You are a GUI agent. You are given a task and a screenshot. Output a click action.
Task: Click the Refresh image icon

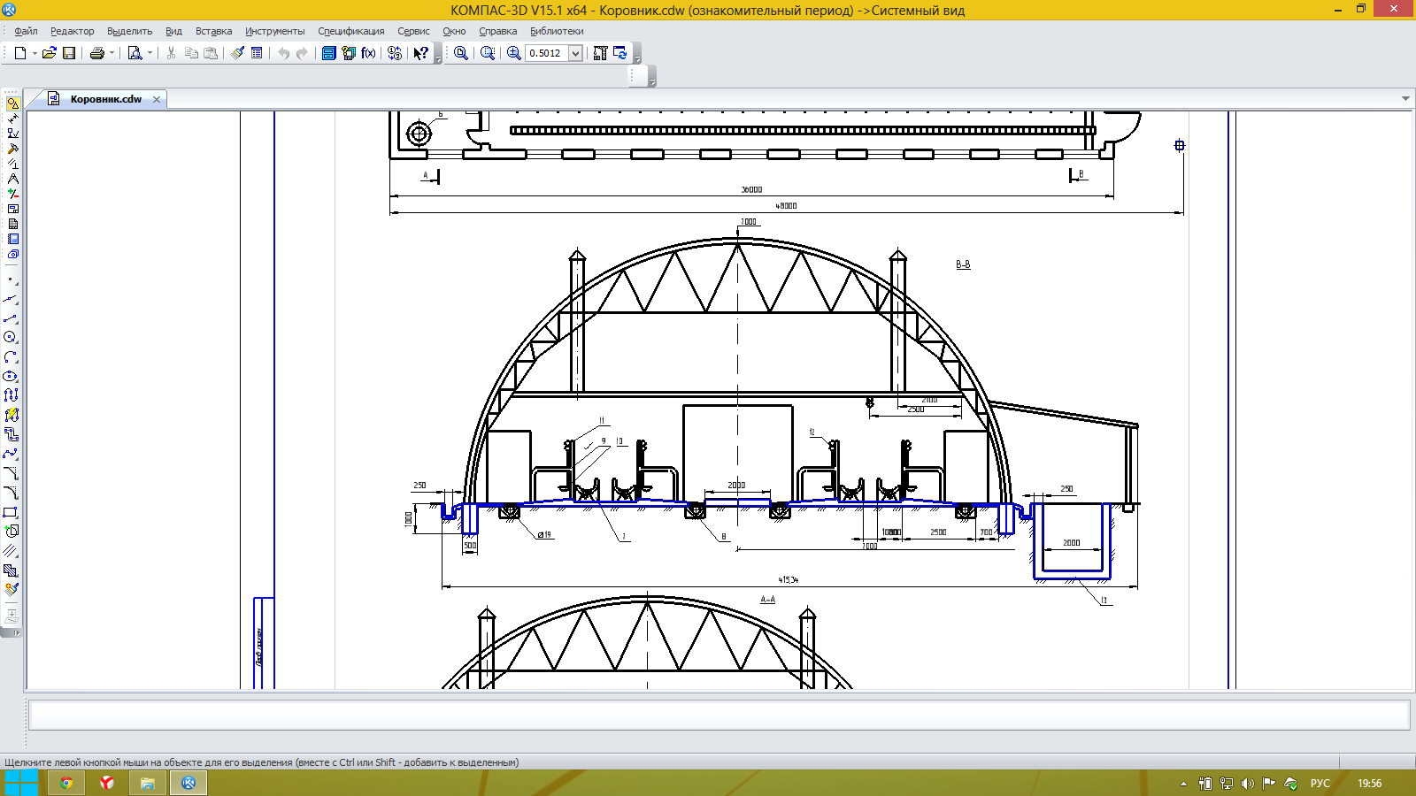click(x=620, y=53)
